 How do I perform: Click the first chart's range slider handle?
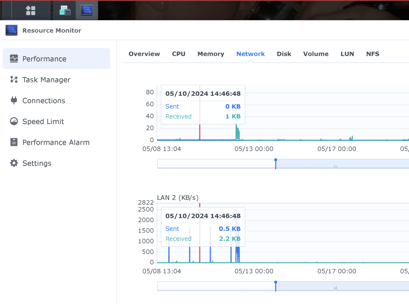276,164
